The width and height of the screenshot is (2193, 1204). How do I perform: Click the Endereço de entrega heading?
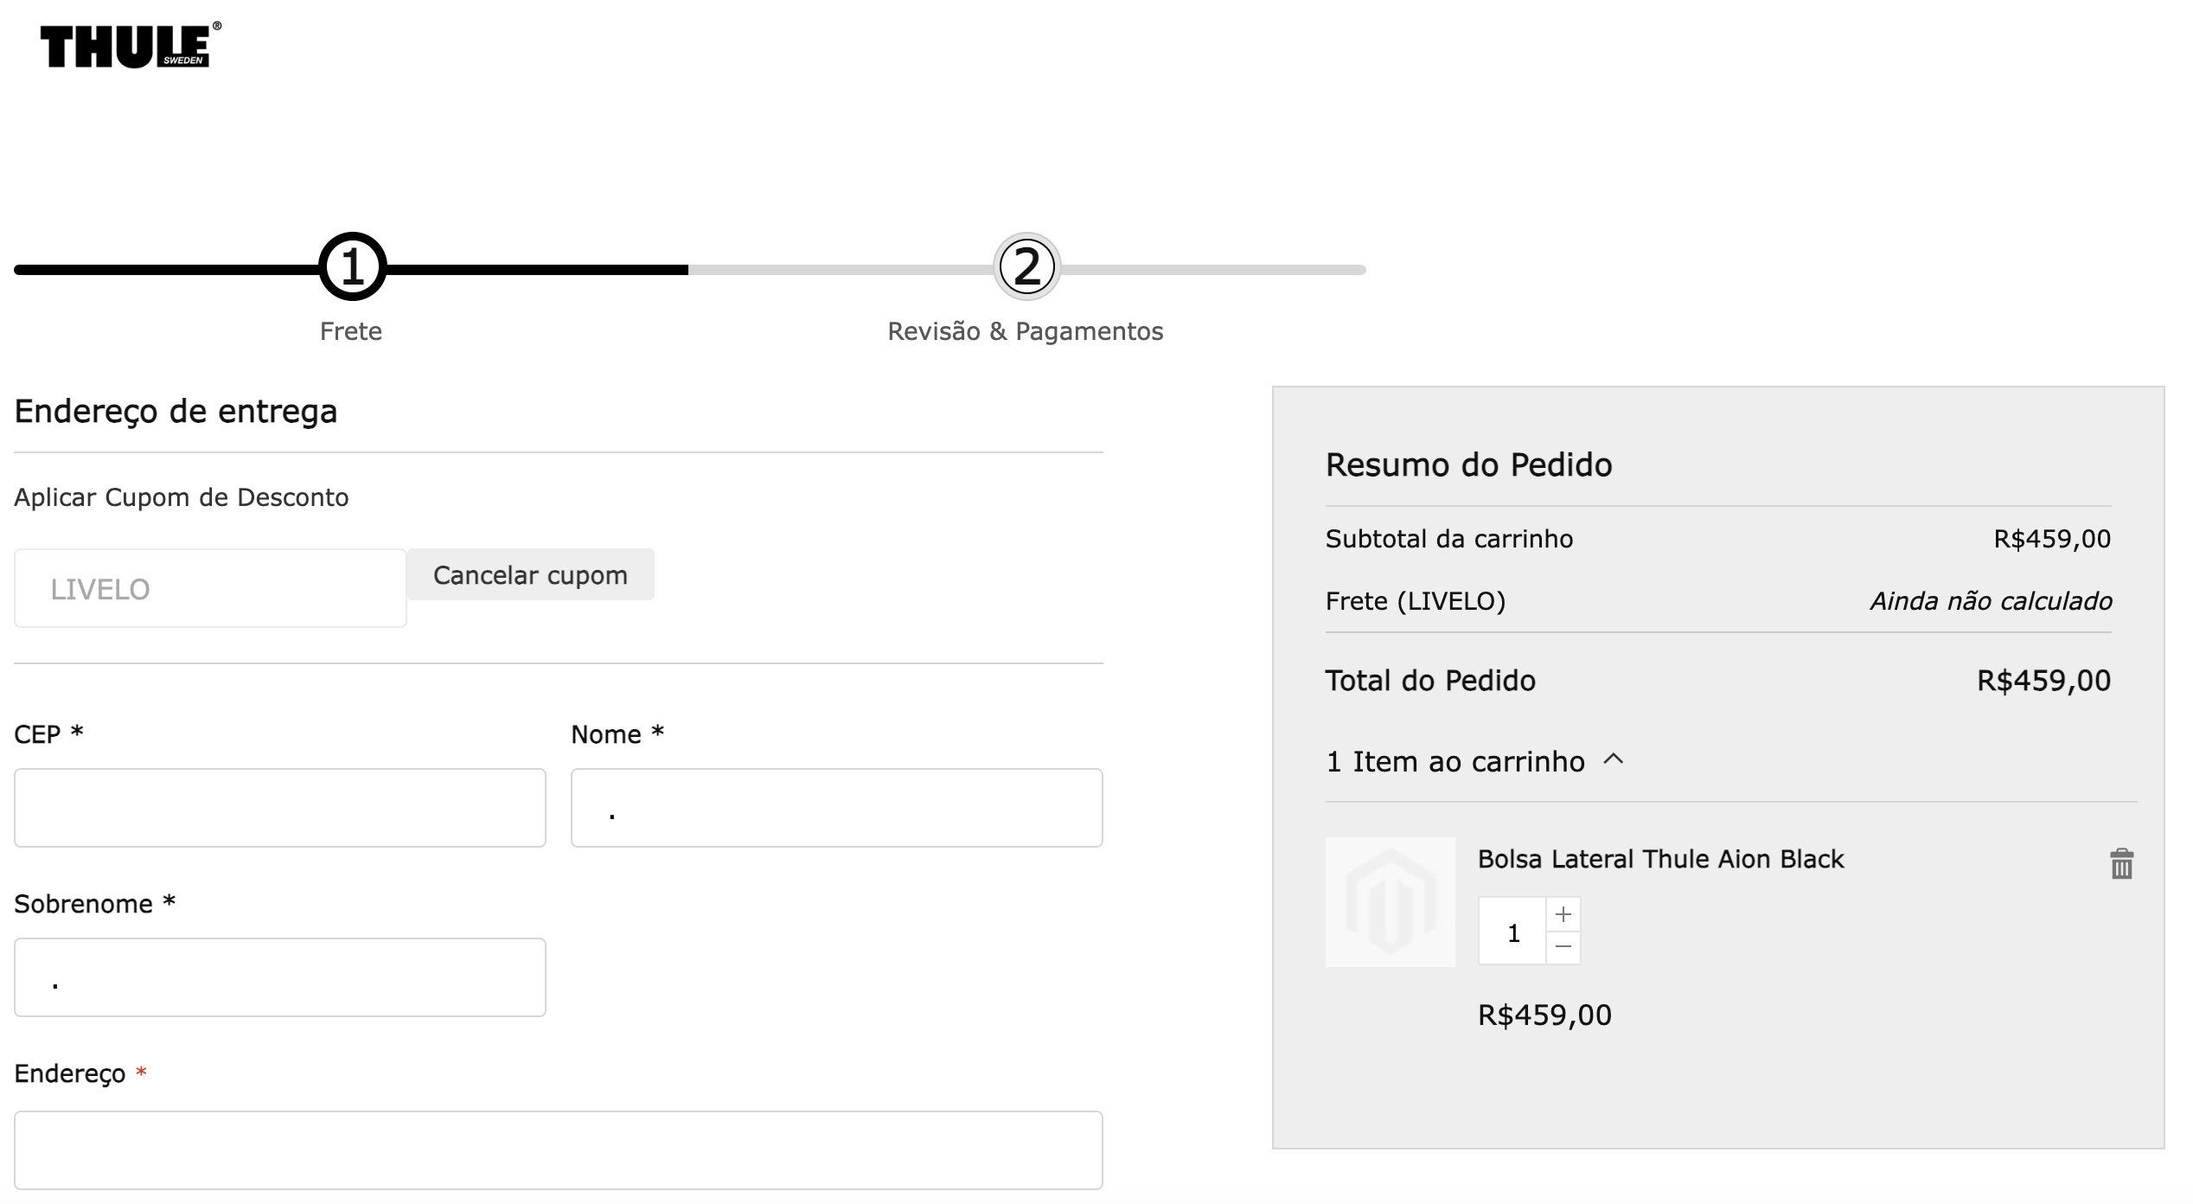coord(176,411)
